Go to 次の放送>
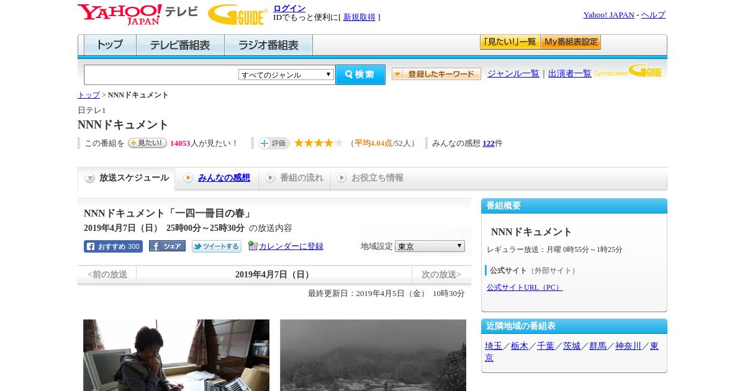745x391 pixels. tap(441, 274)
